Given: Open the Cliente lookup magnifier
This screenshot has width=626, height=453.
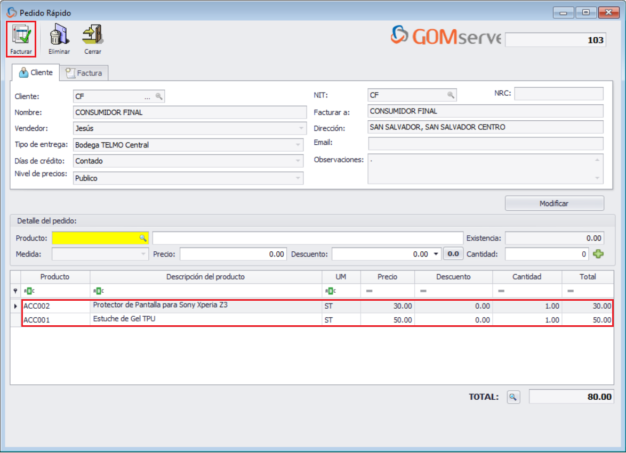Looking at the screenshot, I should click(x=158, y=96).
